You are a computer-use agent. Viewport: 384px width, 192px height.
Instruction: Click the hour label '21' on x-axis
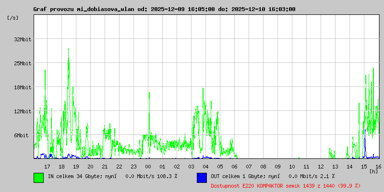[x=105, y=167]
